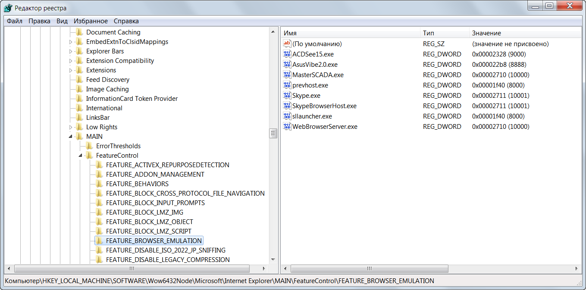Select the FEATURE_BLOCK_LMZ_SCRIPT key
This screenshot has height=290, width=586.
tap(149, 231)
